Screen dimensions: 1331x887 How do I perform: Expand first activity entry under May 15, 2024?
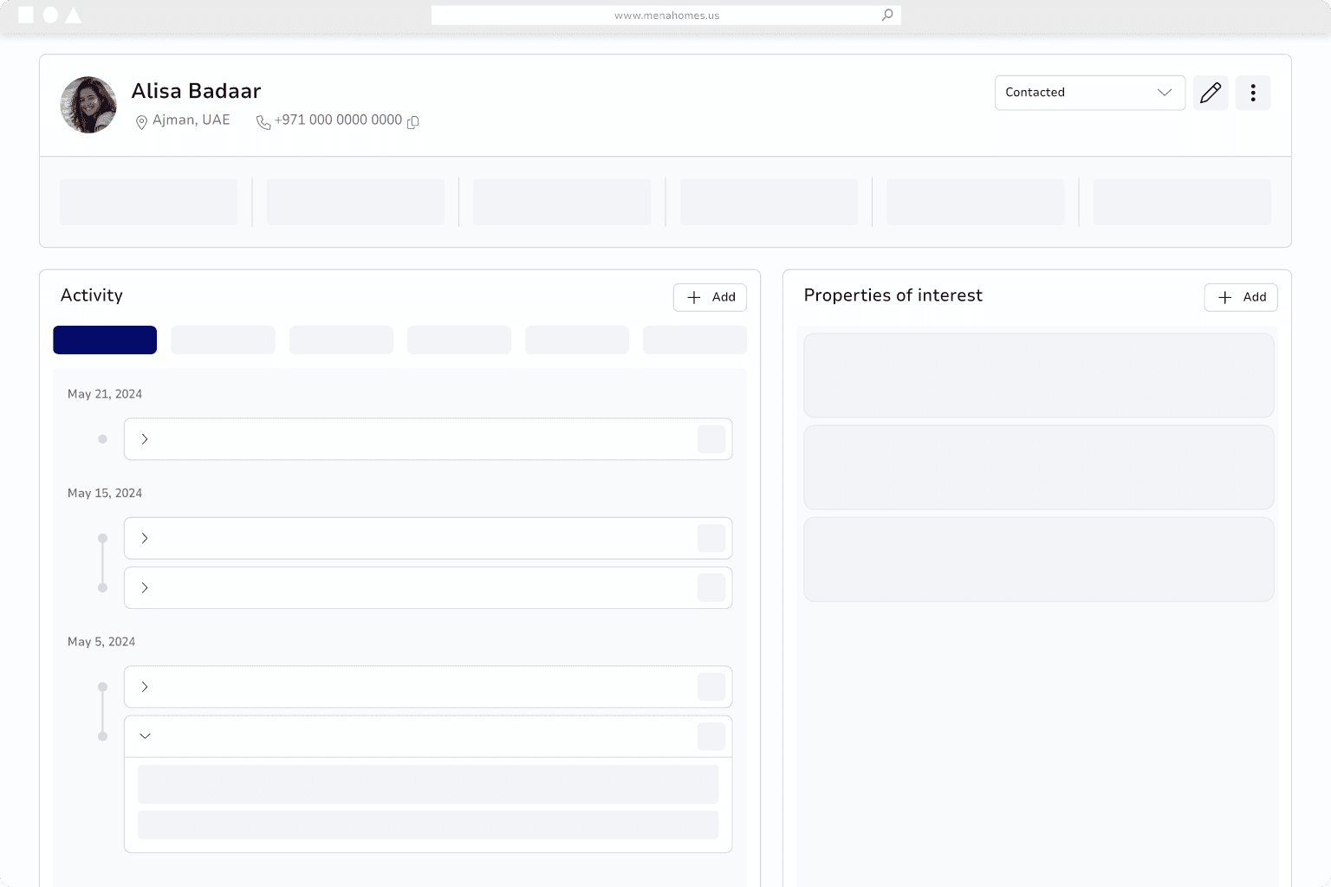(145, 538)
